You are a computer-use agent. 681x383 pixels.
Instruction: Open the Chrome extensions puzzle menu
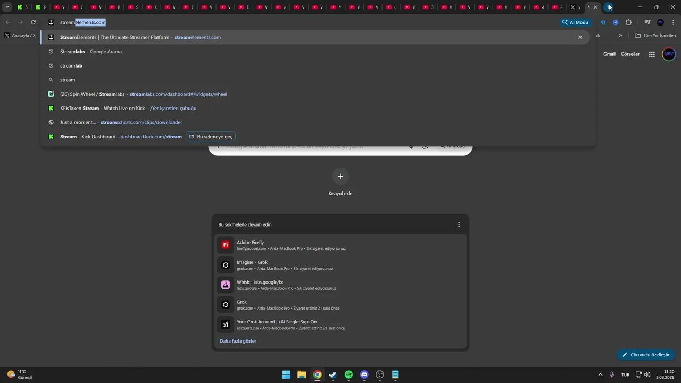pyautogui.click(x=628, y=22)
